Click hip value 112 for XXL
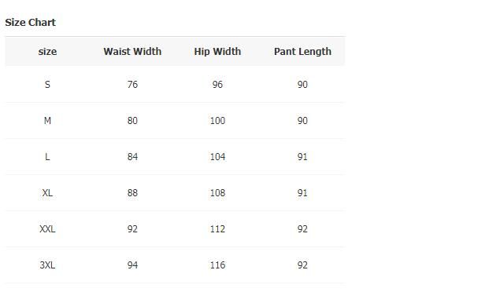Image resolution: width=500 pixels, height=292 pixels. click(217, 229)
